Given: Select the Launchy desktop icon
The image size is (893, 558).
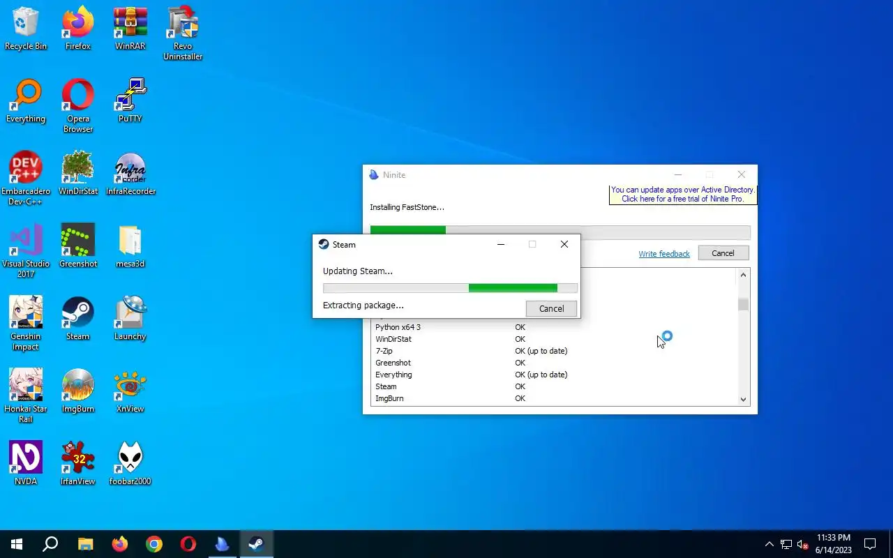Looking at the screenshot, I should pyautogui.click(x=130, y=319).
